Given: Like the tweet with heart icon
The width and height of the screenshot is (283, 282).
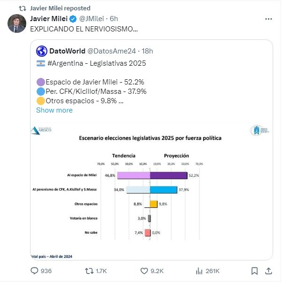Looking at the screenshot, I should pos(145,271).
